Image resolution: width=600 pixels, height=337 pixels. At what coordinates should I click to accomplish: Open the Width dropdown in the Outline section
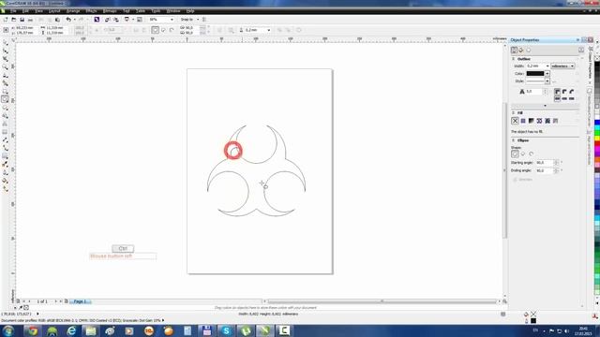pyautogui.click(x=547, y=66)
